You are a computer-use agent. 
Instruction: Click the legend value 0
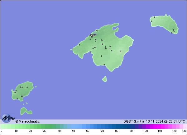2,131
